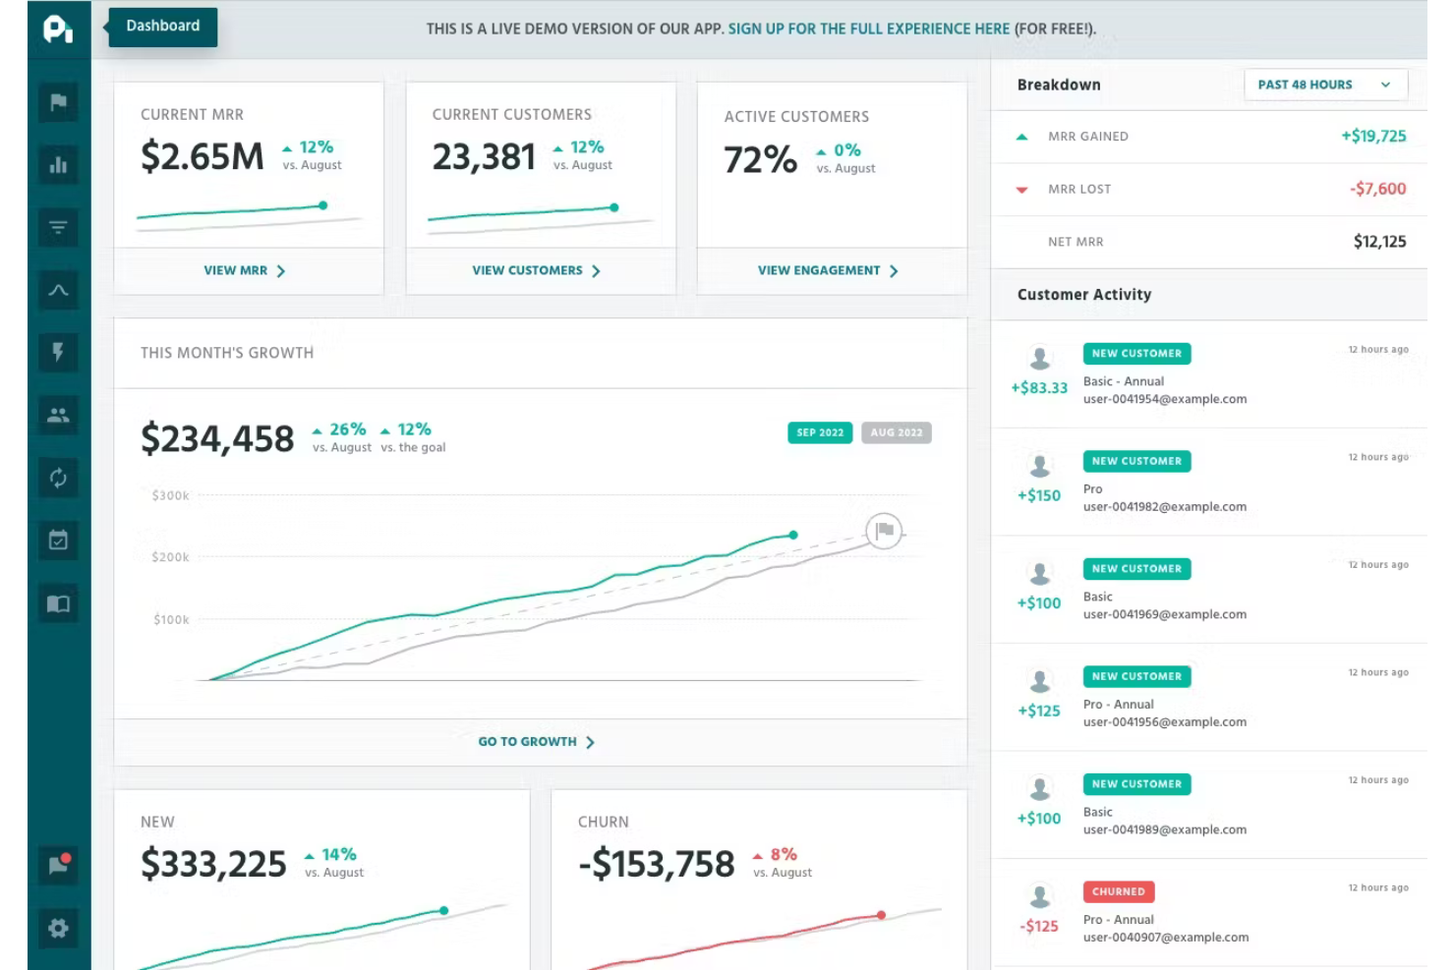The height and width of the screenshot is (970, 1455).
Task: Select the AUG 2022 chart toggle
Action: 897,432
